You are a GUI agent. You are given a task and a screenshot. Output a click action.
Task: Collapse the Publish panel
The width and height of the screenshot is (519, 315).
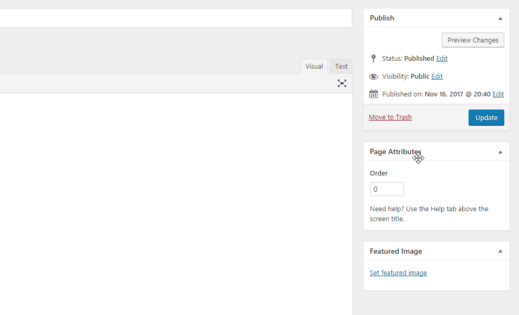(x=500, y=18)
